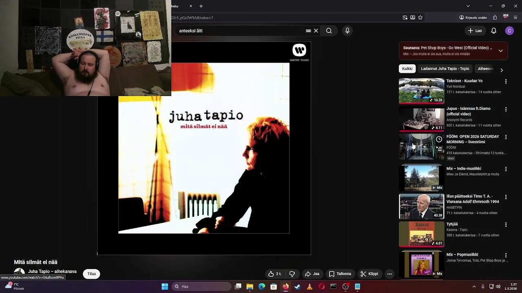Viewport: 522px width, 293px height.
Task: Show hidden system tray icons chevron
Action: pyautogui.click(x=474, y=286)
